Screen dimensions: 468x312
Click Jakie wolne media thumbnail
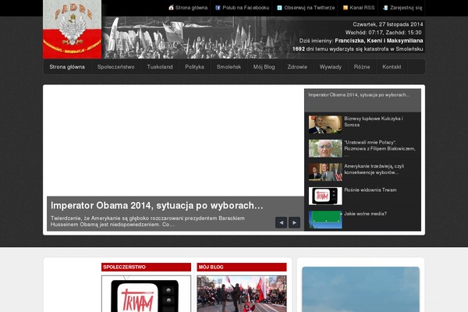tap(325, 220)
